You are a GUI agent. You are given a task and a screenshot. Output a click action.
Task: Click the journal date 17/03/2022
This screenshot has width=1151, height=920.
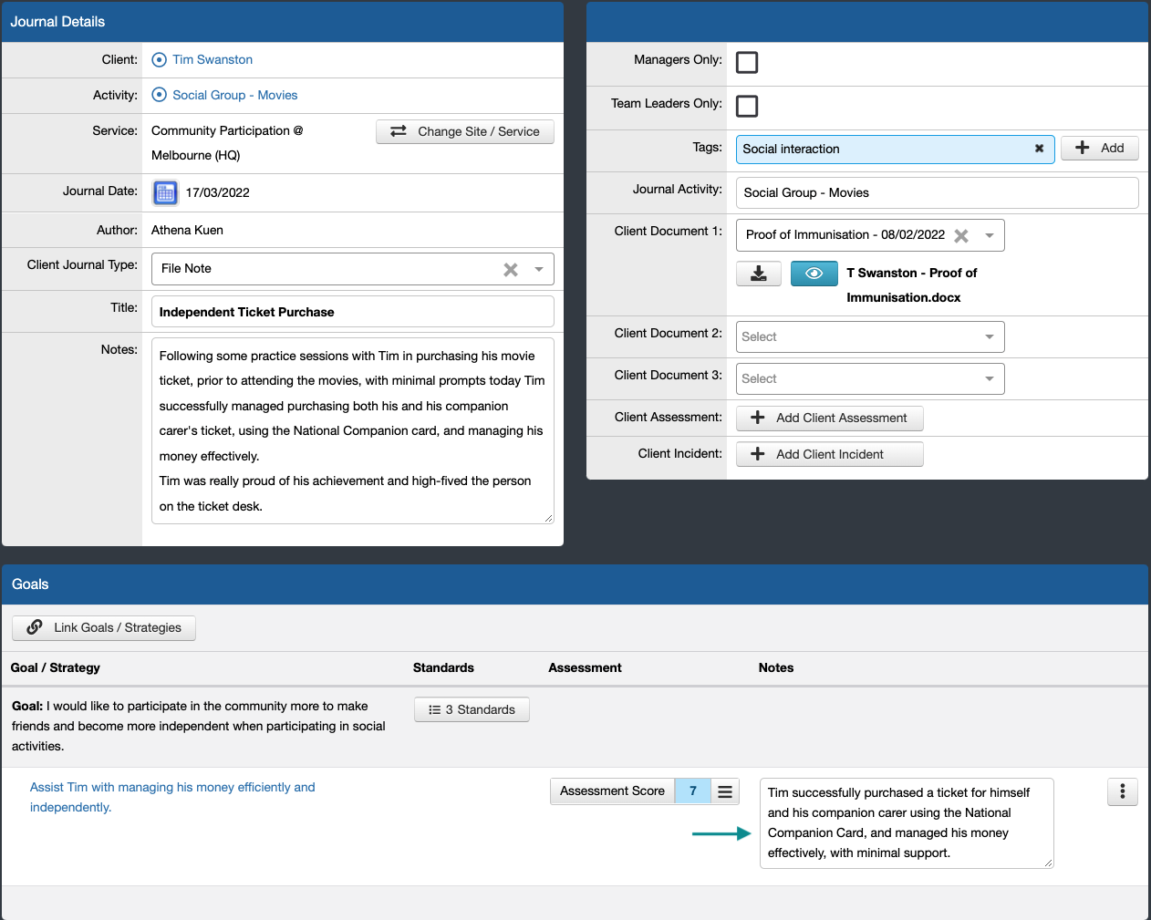click(x=218, y=192)
